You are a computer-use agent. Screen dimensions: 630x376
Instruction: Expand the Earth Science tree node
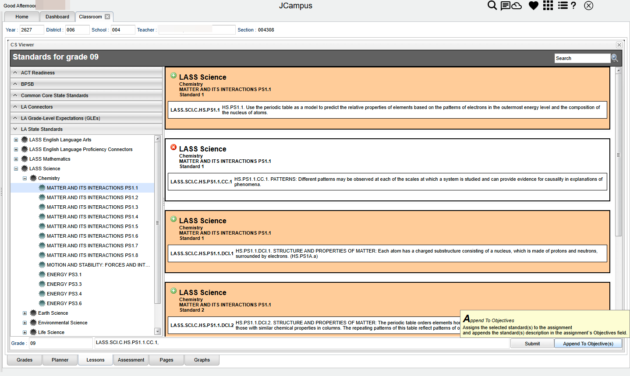coord(25,313)
